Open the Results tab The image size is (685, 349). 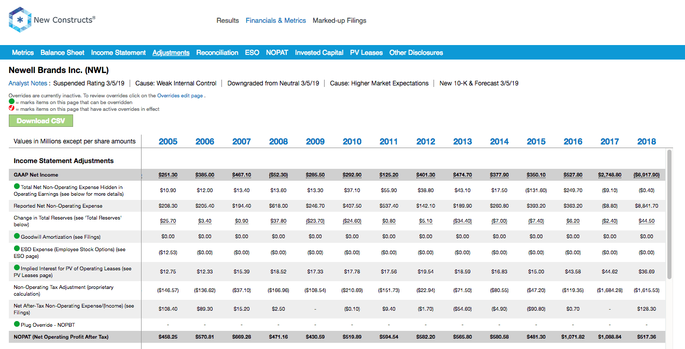(228, 21)
